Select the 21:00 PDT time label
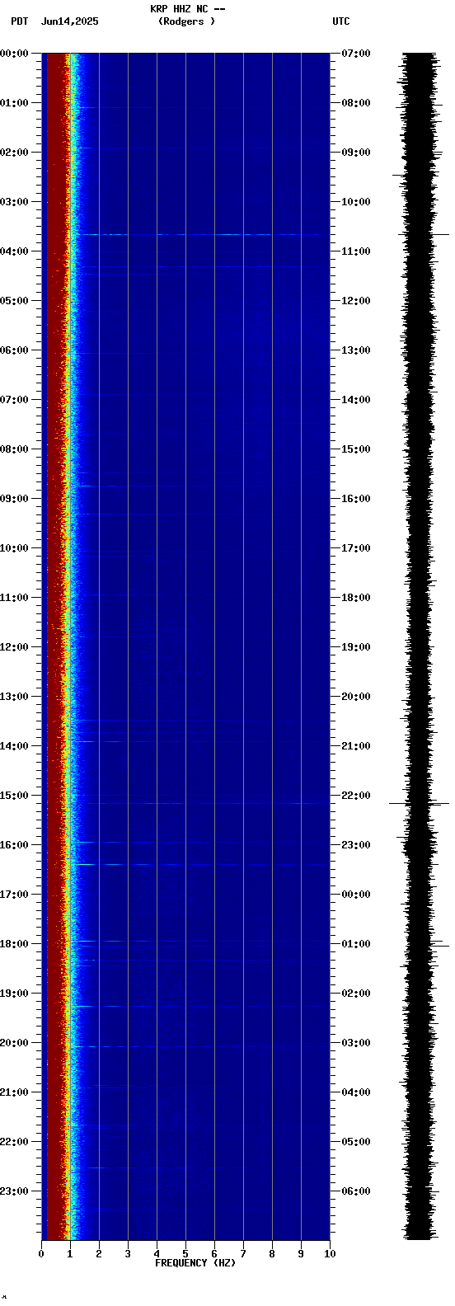Viewport: 455px width, 1306px height. tap(14, 1092)
